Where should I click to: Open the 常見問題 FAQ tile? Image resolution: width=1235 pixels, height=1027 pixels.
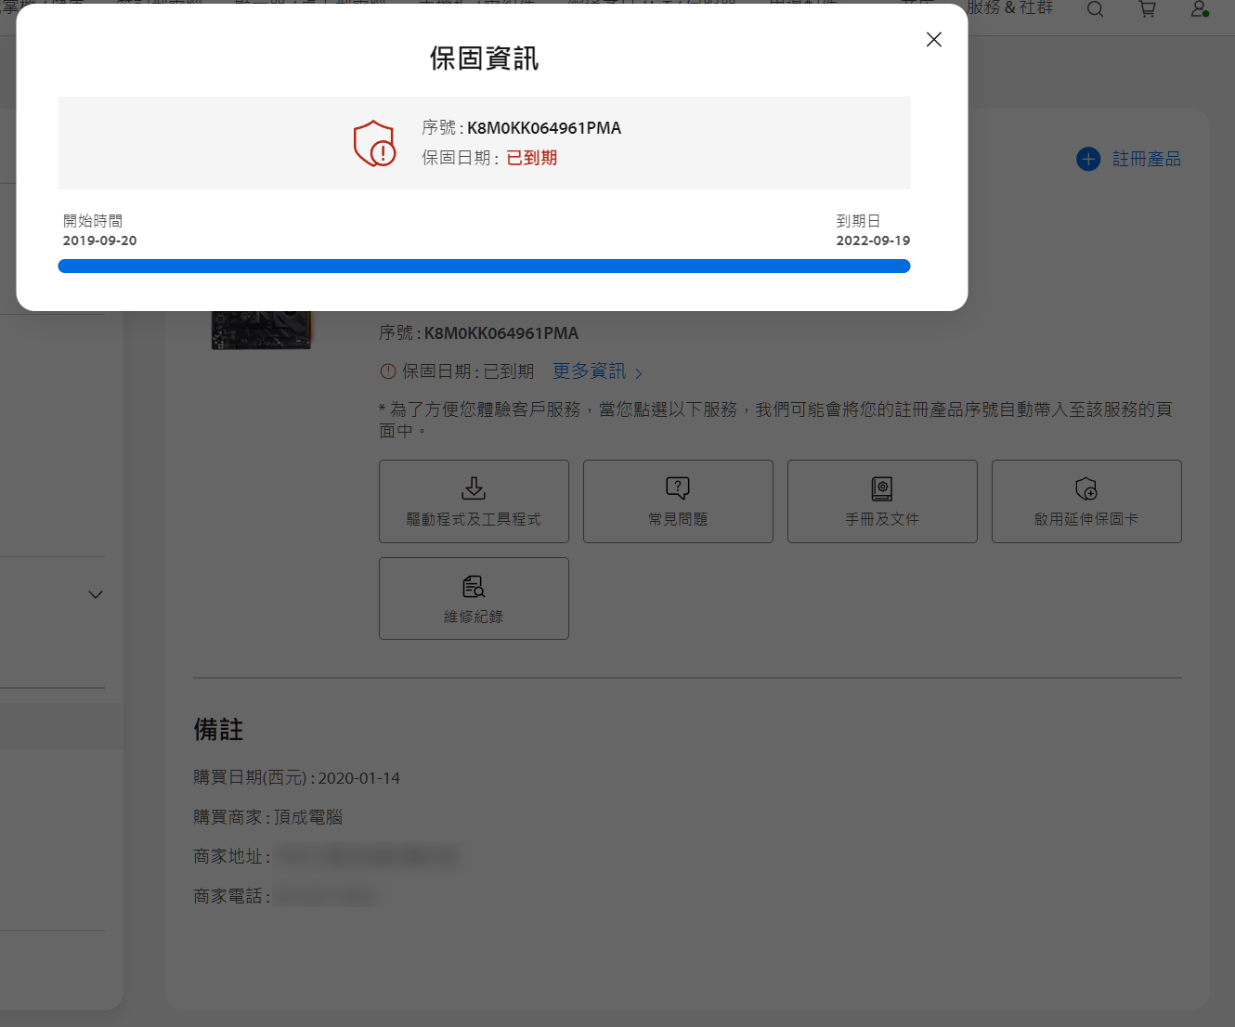678,501
